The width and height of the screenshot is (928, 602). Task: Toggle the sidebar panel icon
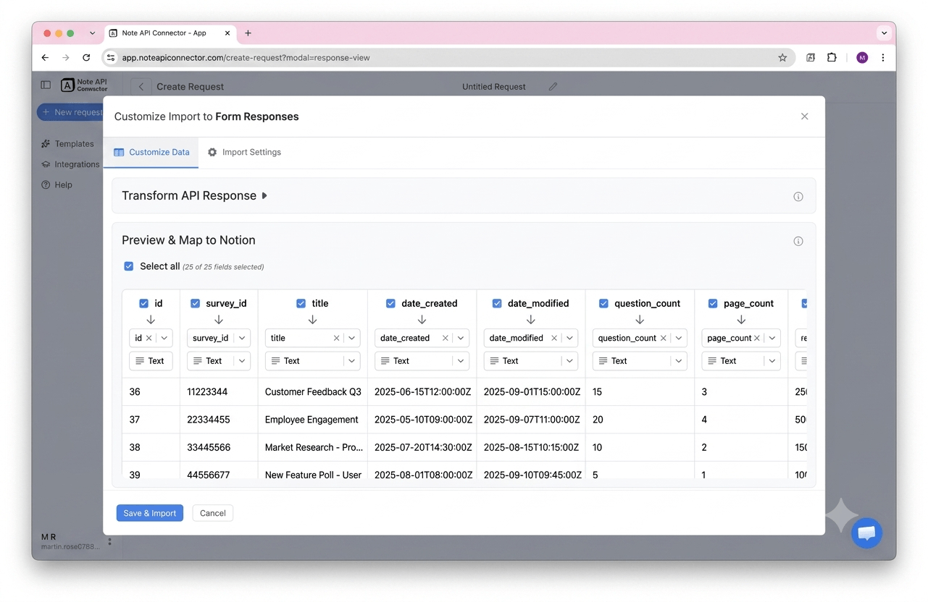pos(46,85)
